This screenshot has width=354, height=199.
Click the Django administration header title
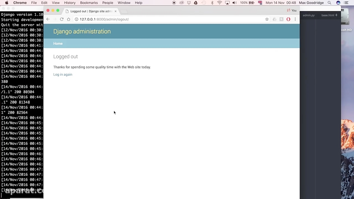coord(82,31)
